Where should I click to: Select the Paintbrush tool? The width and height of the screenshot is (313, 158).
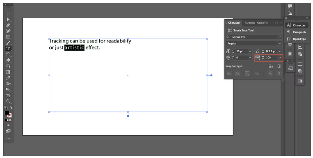point(8,43)
